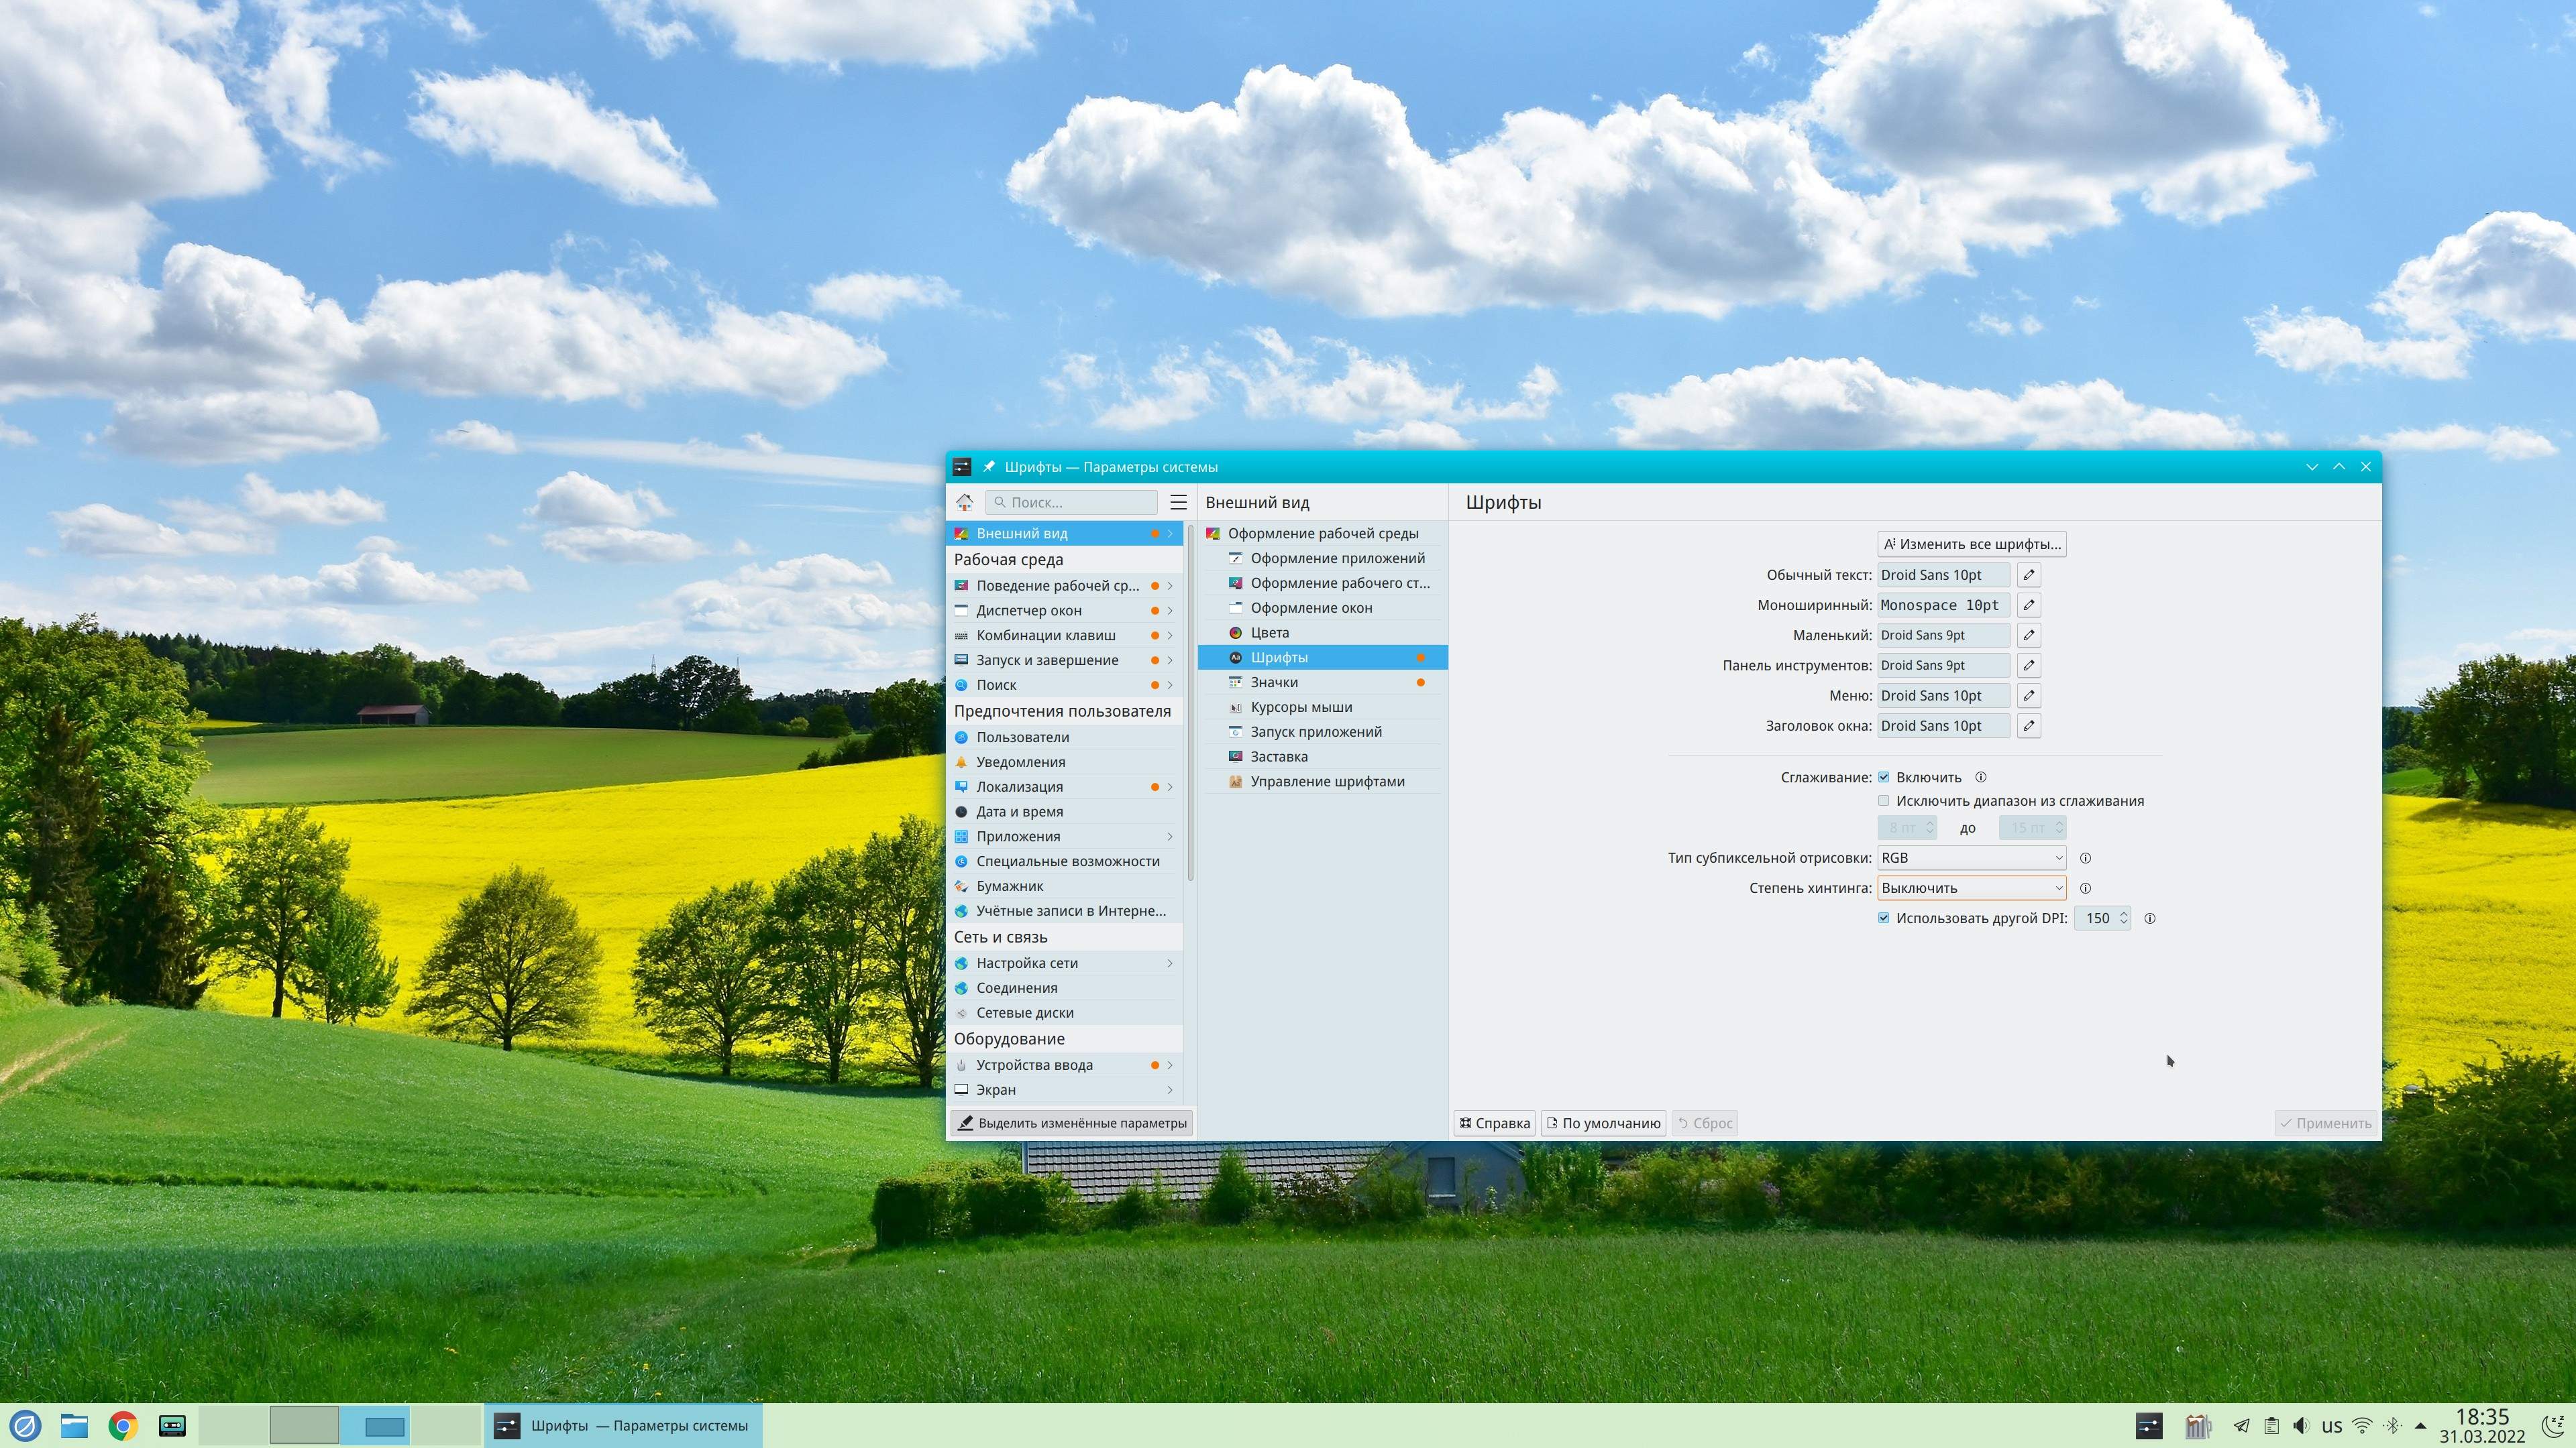Click Изменить все шрифты button
2576x1448 pixels.
(x=1971, y=544)
